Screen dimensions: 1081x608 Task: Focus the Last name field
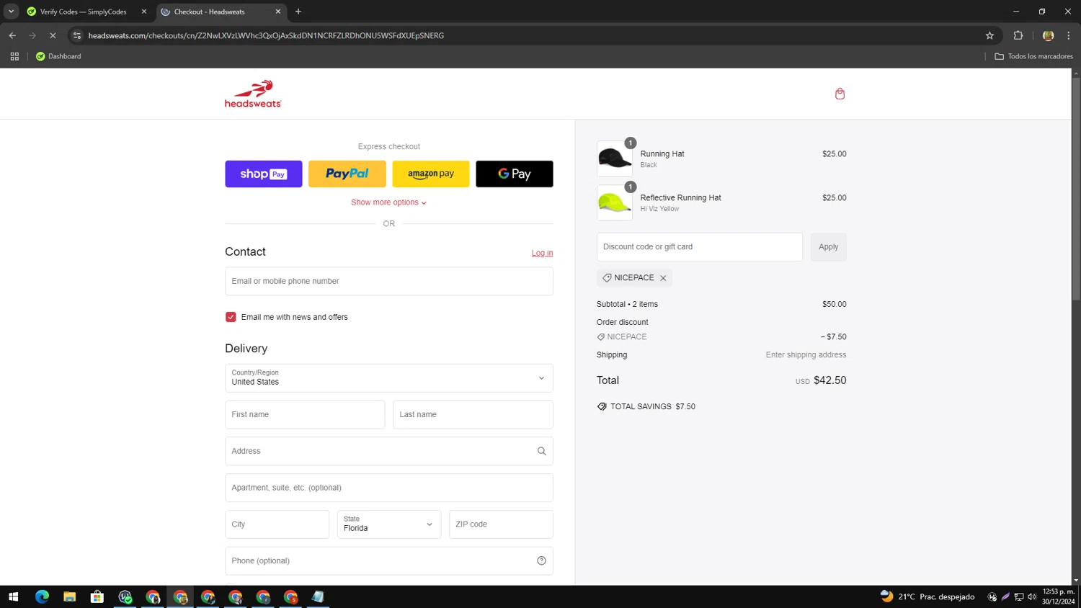point(473,414)
